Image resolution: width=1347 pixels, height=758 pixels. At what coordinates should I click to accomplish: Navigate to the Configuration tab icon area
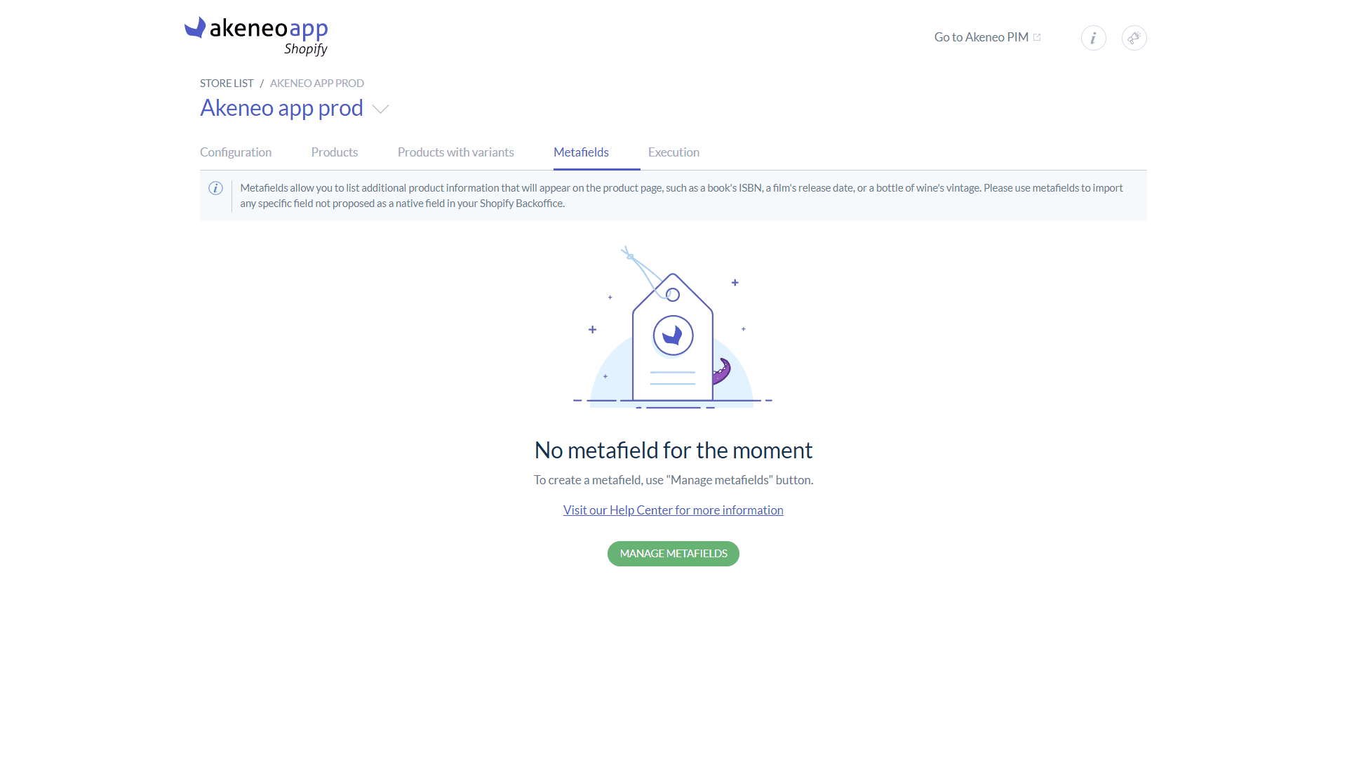(x=235, y=152)
